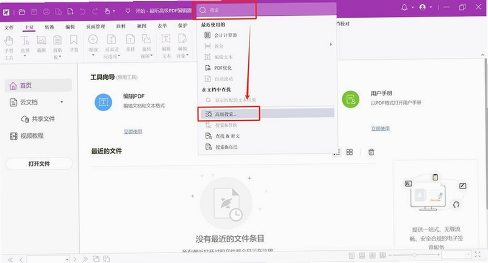The image size is (488, 263).
Task: Switch recent files to grid view
Action: tap(350, 152)
